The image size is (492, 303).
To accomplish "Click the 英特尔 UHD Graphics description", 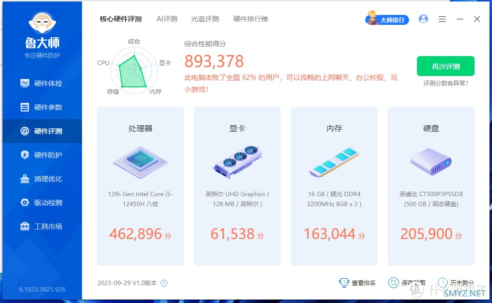I will tap(237, 199).
